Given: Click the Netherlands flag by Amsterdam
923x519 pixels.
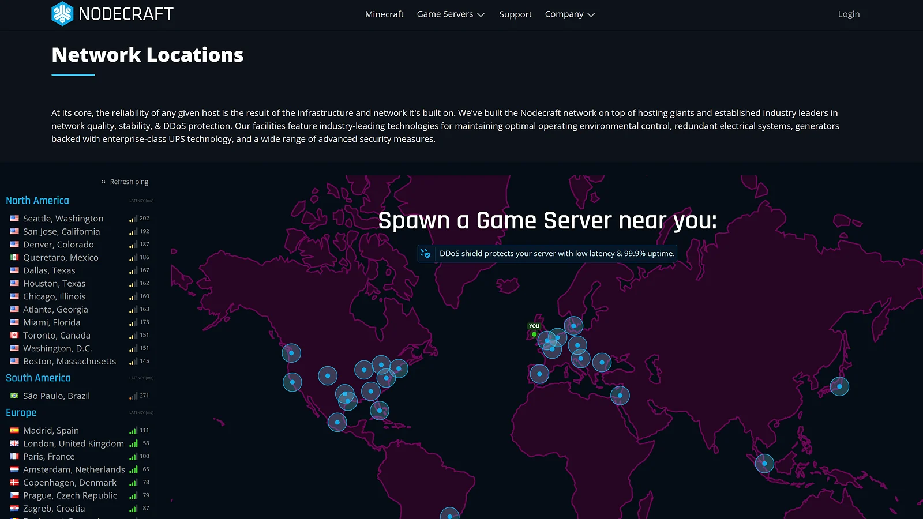Looking at the screenshot, I should [14, 469].
